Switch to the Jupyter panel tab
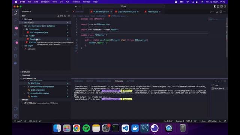 coord(130,81)
